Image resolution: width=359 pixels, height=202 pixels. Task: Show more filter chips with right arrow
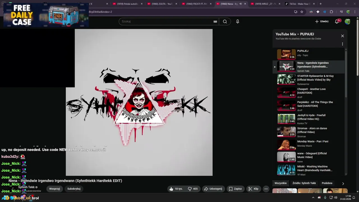[x=343, y=183]
